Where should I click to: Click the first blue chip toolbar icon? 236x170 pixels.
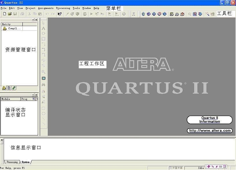143,14
